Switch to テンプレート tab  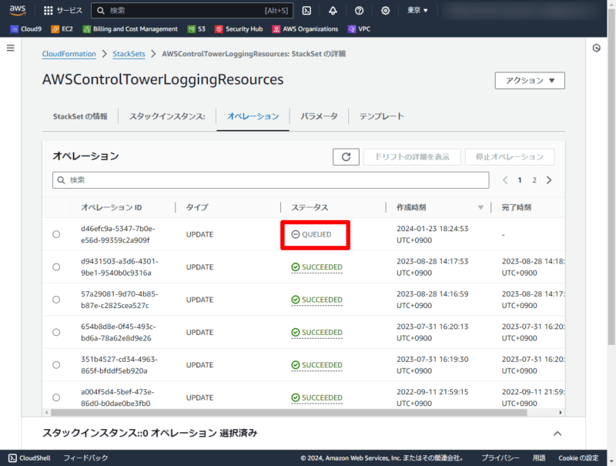pyautogui.click(x=381, y=116)
